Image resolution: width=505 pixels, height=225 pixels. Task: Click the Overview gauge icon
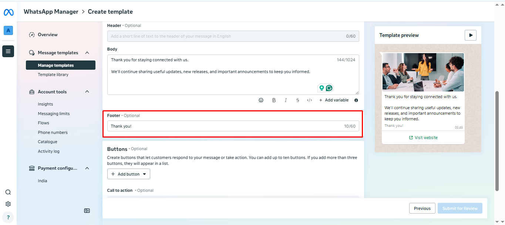pos(32,35)
